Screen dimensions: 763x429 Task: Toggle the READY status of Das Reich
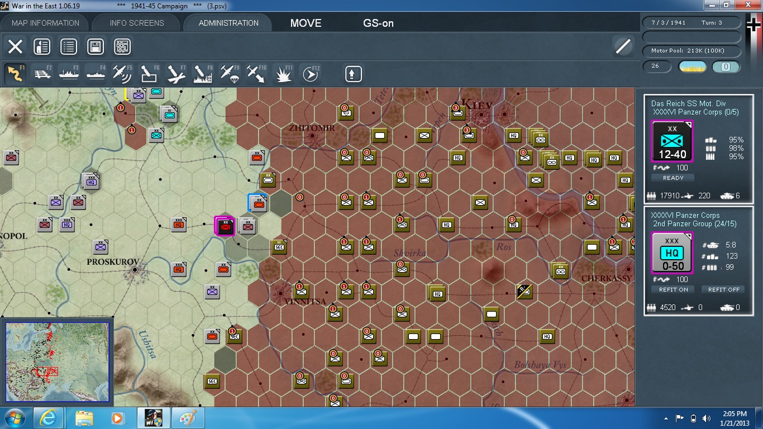click(x=673, y=178)
